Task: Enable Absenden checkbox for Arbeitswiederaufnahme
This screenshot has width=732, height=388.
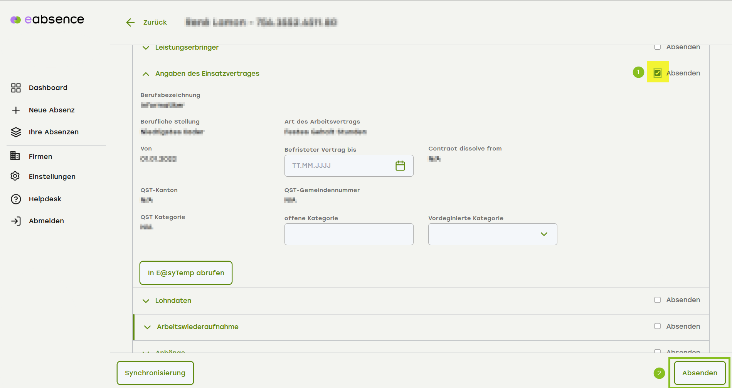Action: pos(658,326)
